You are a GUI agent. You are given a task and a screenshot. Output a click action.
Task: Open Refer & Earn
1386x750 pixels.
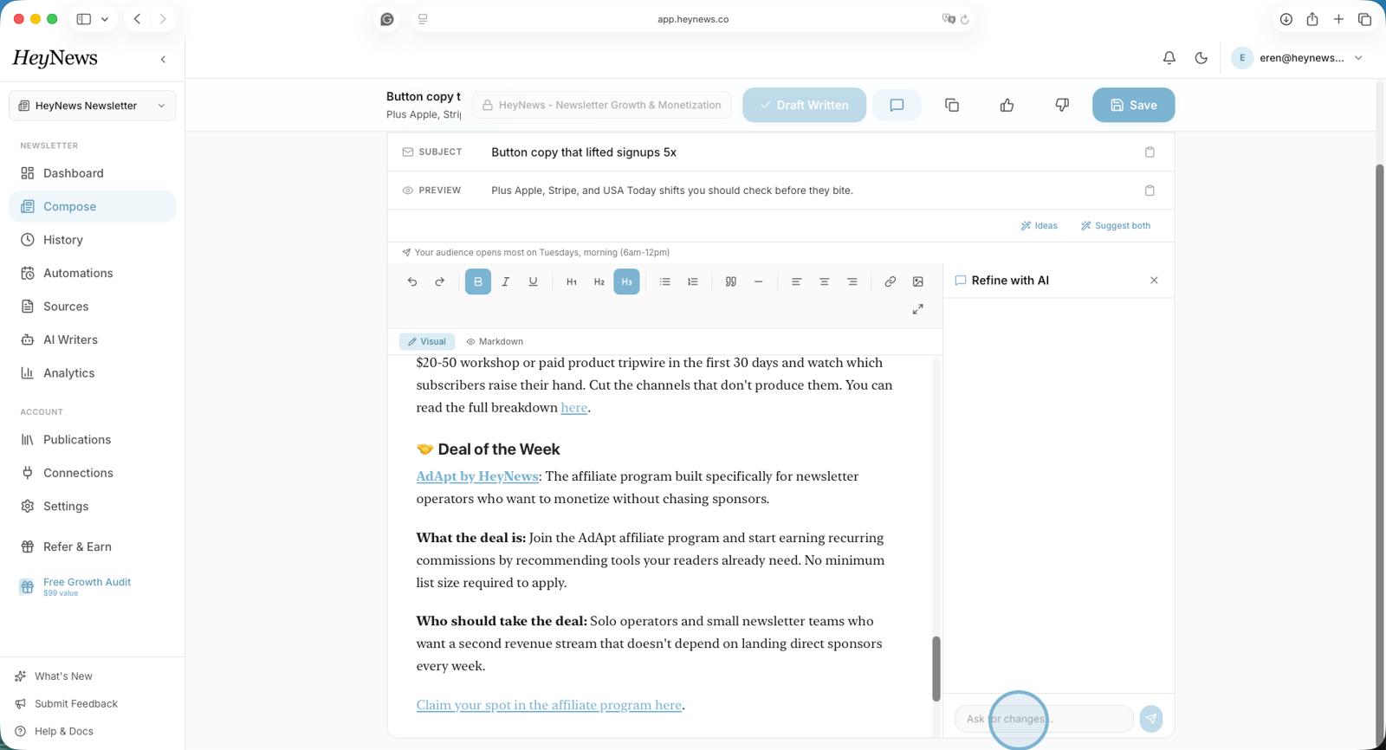93,547
